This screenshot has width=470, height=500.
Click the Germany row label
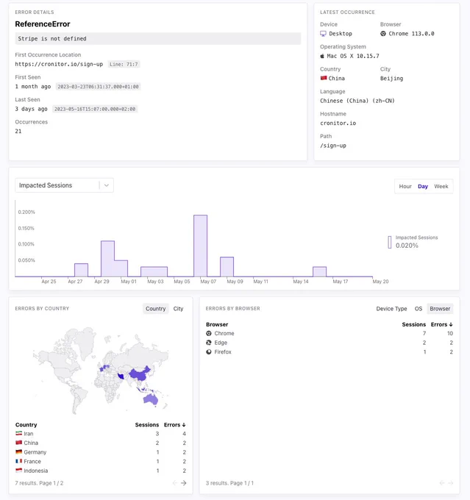point(35,452)
